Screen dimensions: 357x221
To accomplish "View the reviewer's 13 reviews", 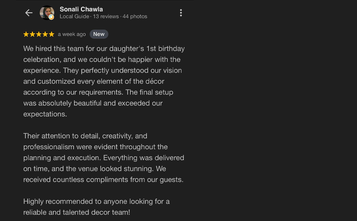I will tap(106, 16).
